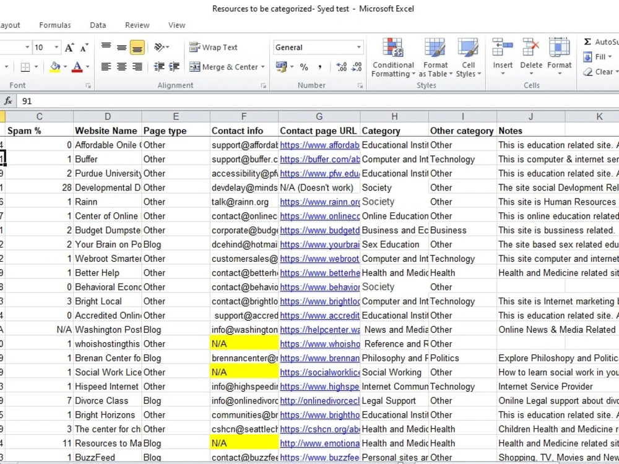
Task: Open Format as Table gallery
Action: (x=435, y=58)
